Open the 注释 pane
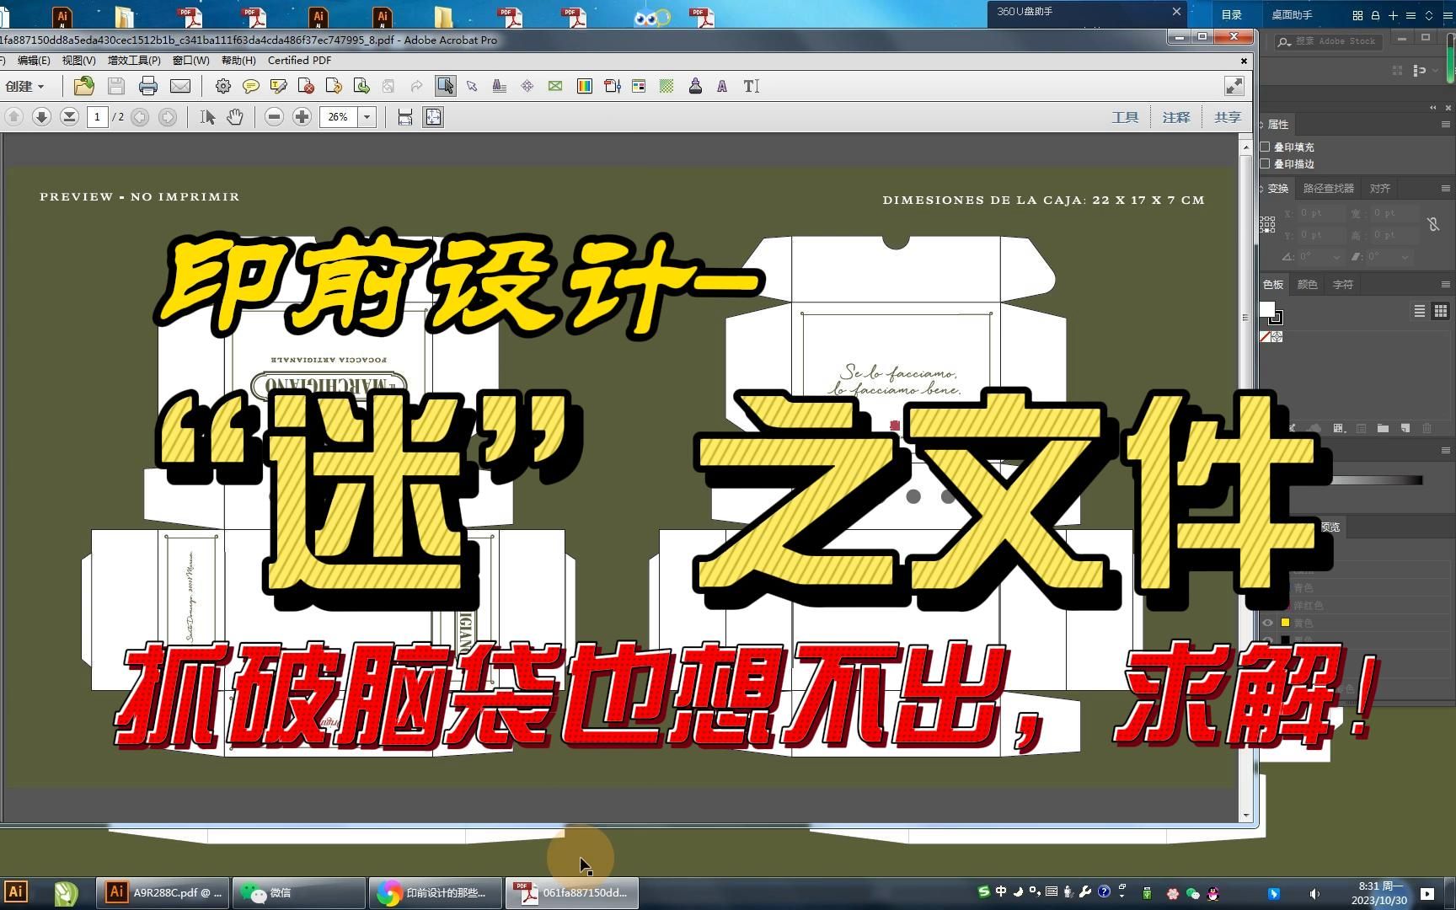1456x910 pixels. pos(1176,117)
